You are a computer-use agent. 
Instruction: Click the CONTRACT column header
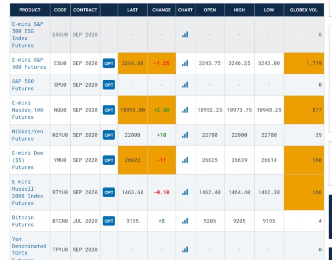point(85,10)
